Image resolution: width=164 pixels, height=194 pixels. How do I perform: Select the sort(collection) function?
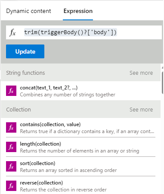coord(80,166)
